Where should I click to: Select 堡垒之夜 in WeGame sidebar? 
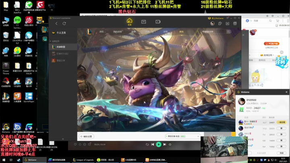(x=63, y=61)
